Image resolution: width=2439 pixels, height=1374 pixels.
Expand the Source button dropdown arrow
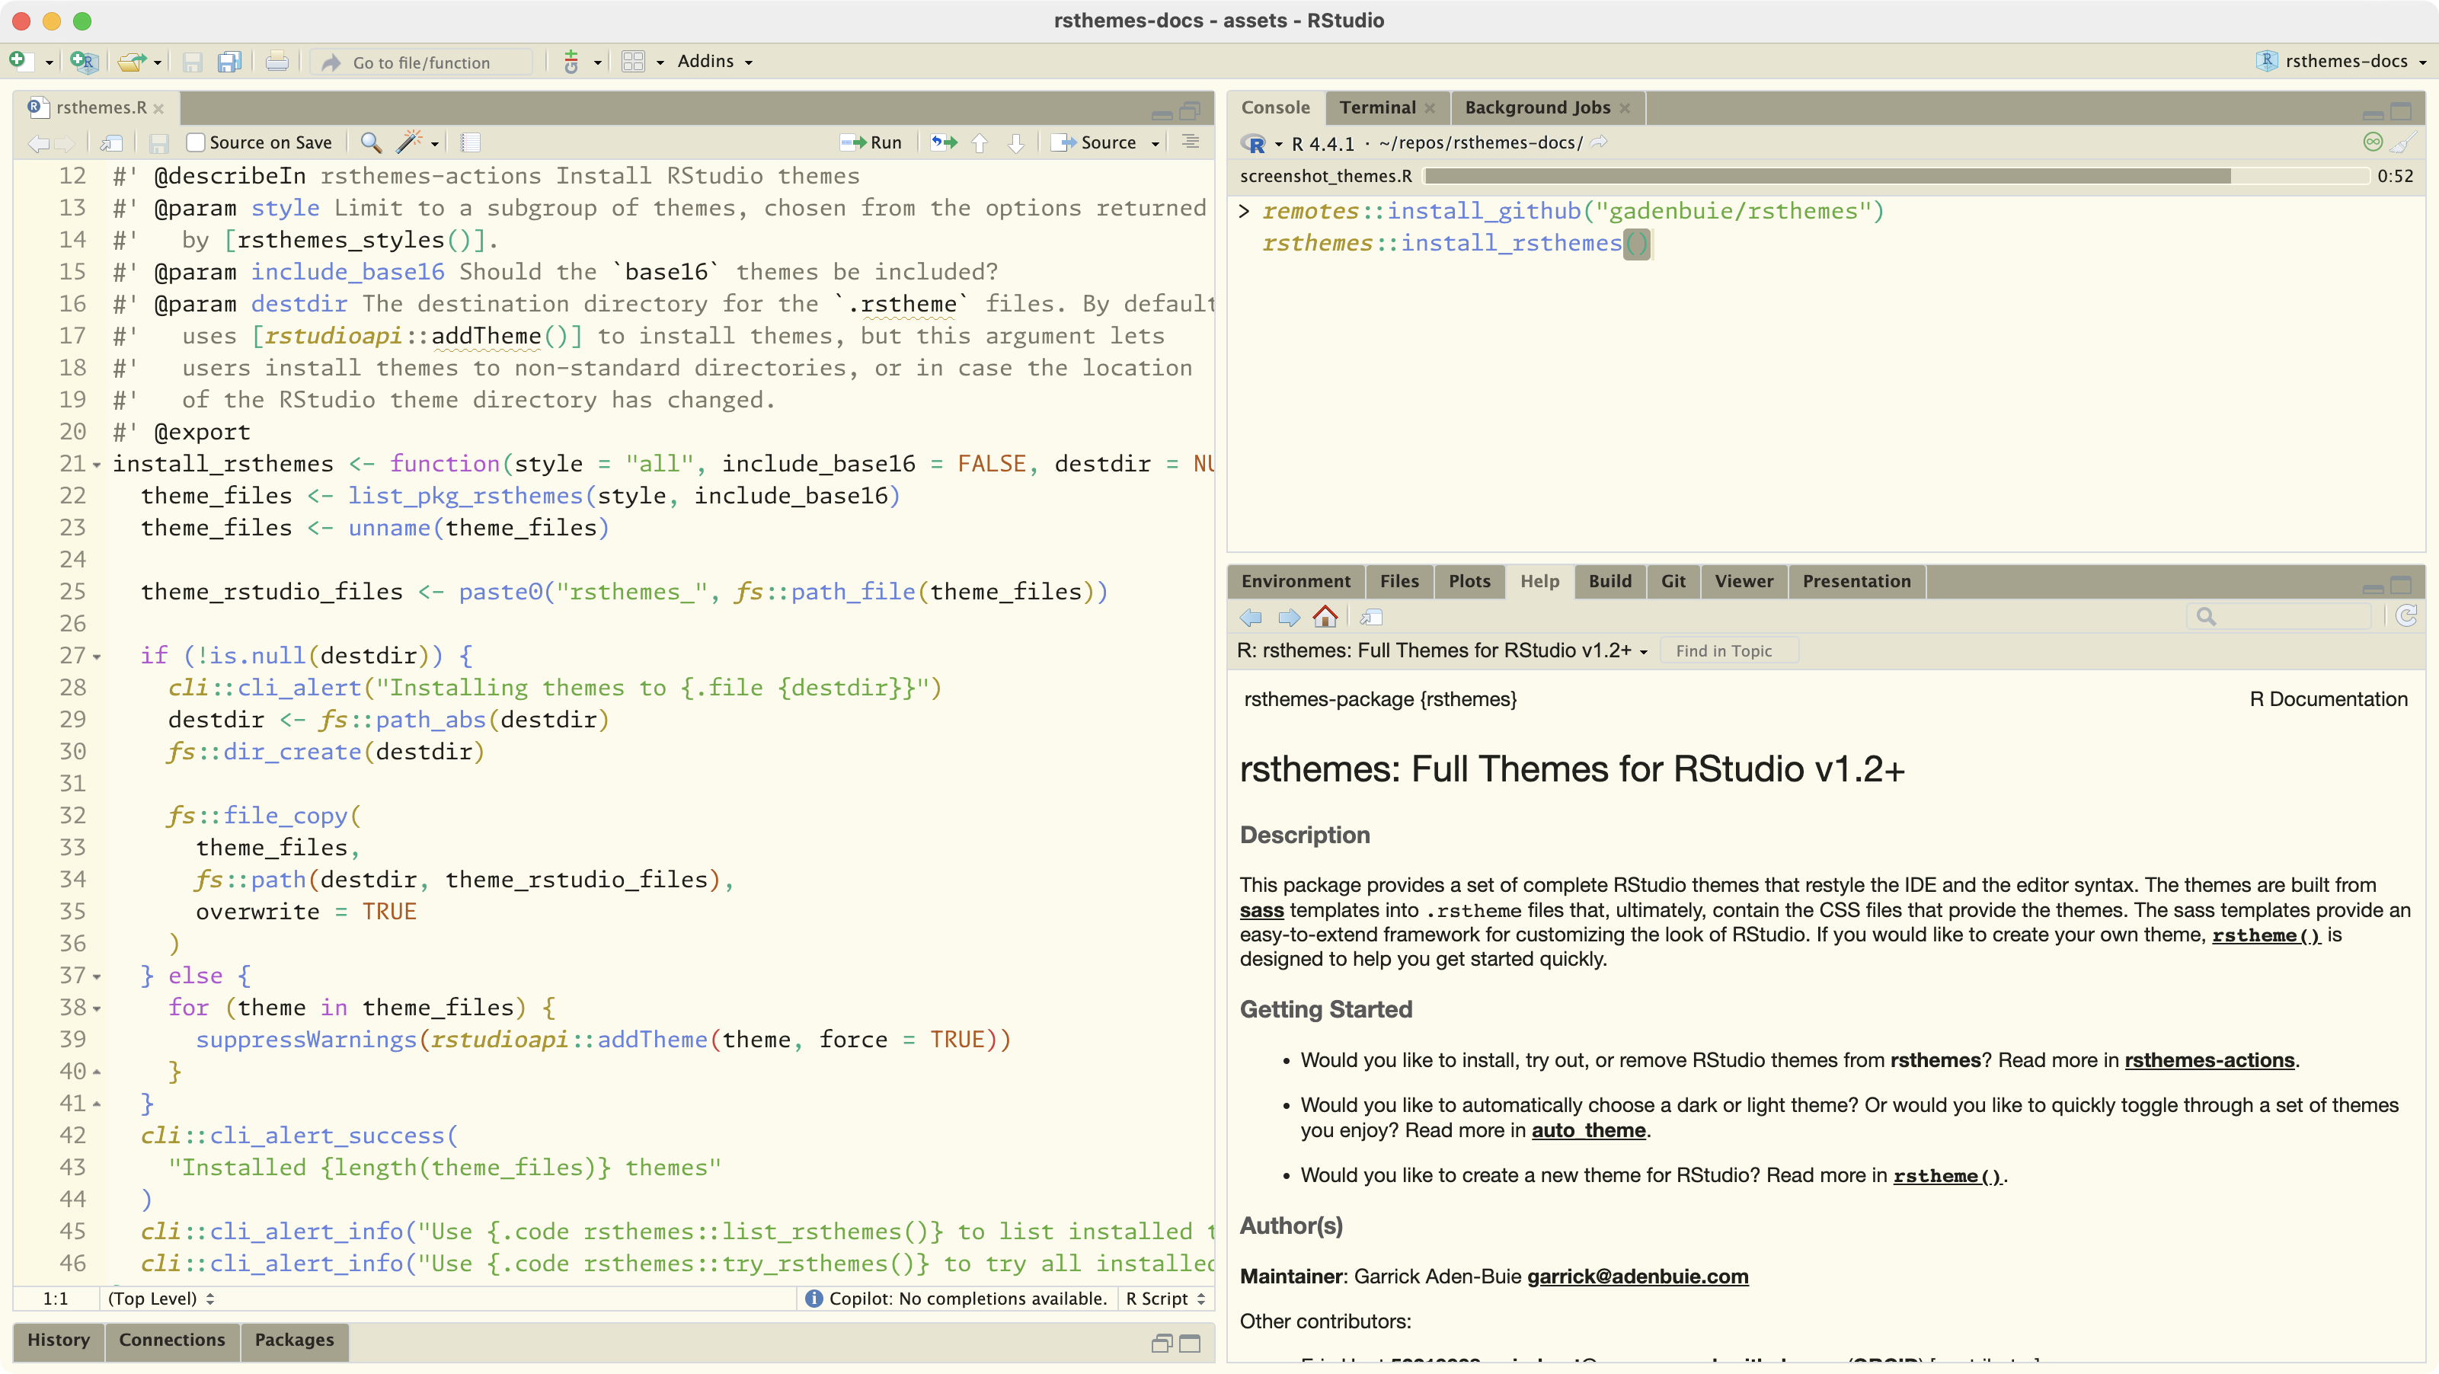click(1155, 143)
